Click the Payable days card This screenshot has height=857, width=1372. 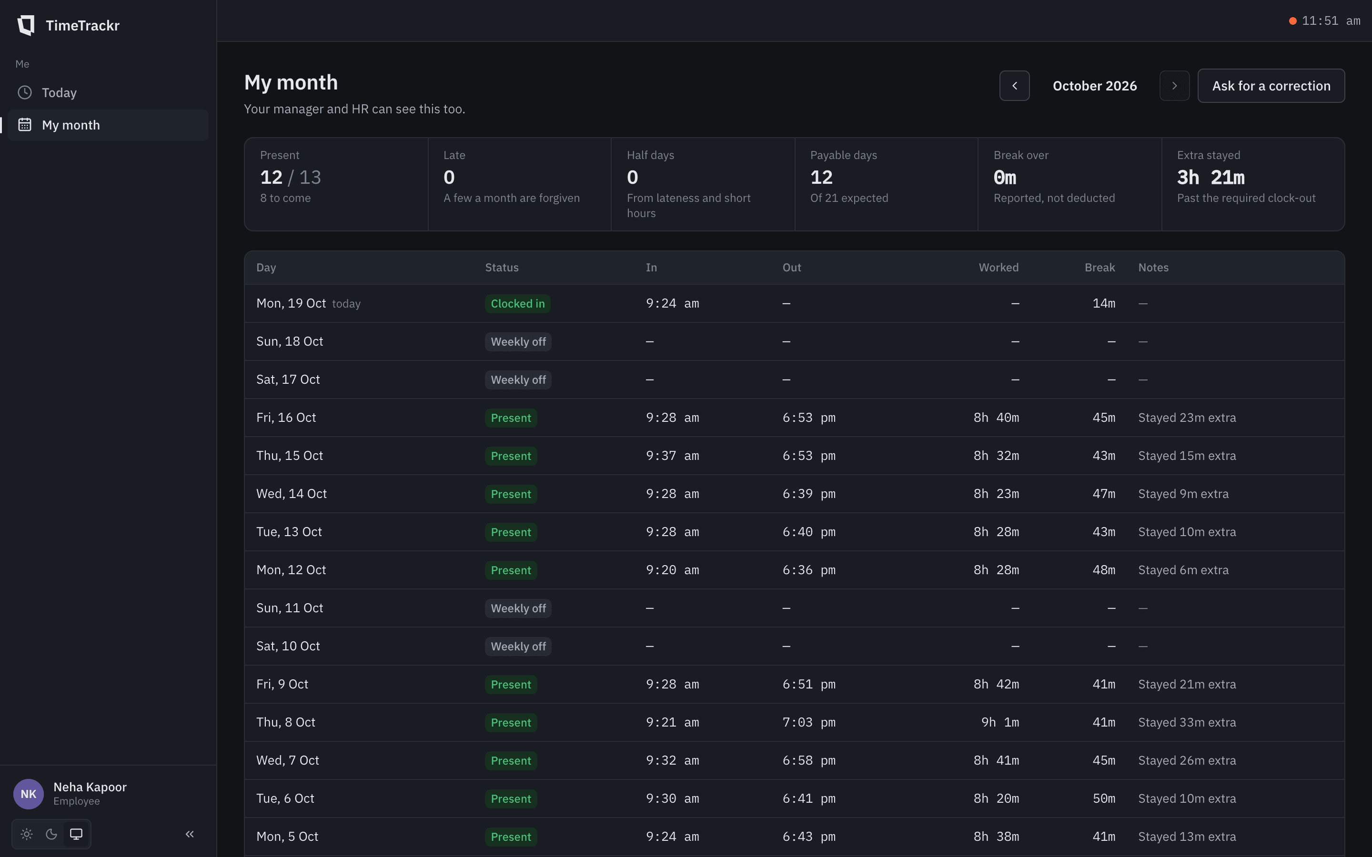pyautogui.click(x=886, y=184)
